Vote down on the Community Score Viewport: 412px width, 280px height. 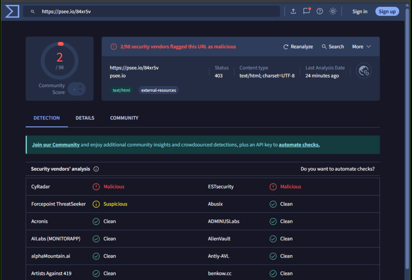[80, 91]
